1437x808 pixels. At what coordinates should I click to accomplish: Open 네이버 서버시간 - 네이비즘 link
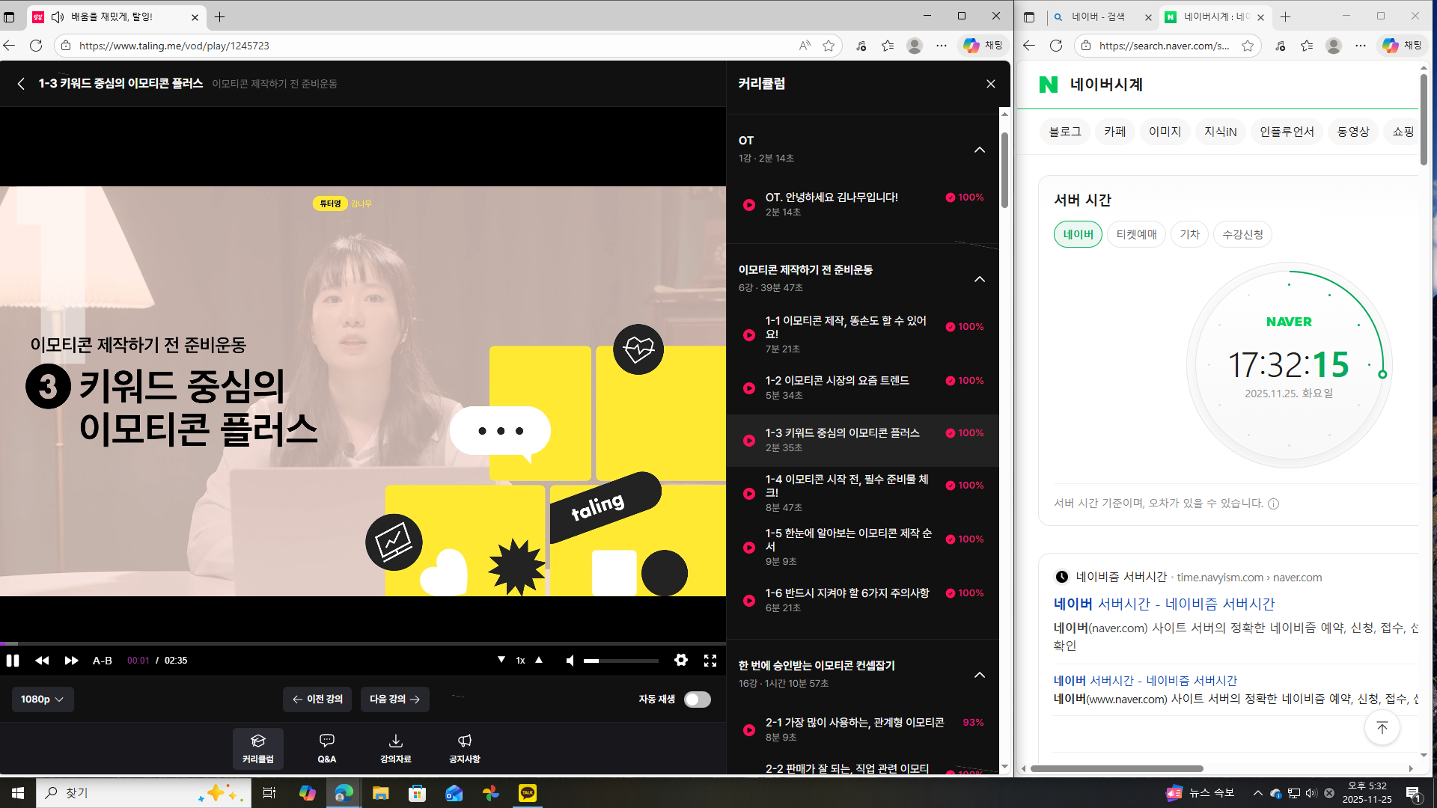click(1164, 604)
